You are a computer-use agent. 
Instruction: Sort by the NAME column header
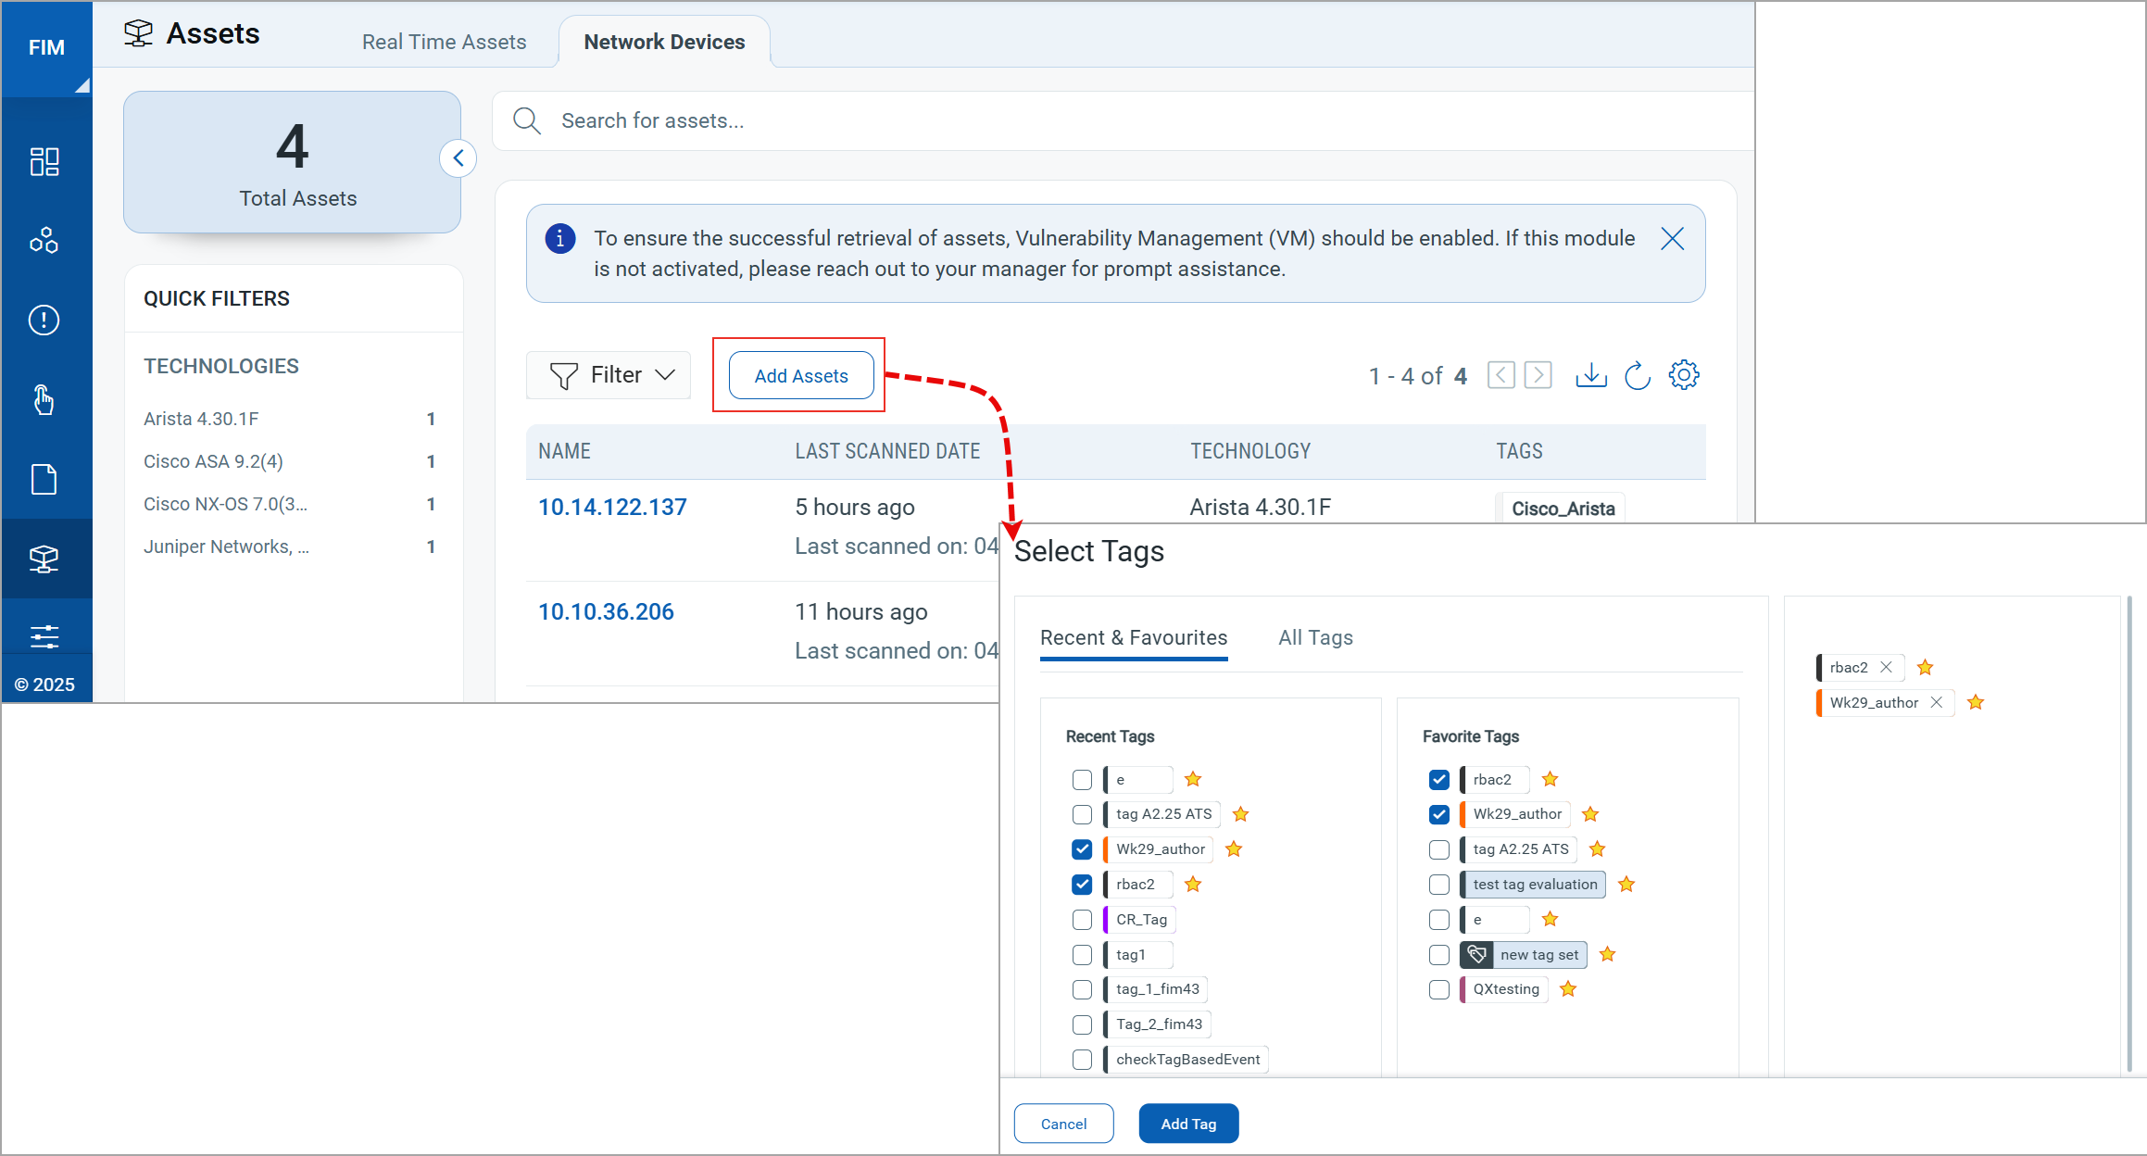point(565,451)
